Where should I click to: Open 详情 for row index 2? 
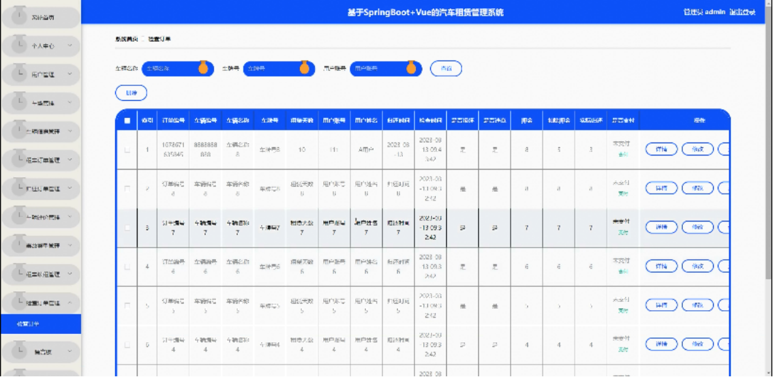[661, 187]
